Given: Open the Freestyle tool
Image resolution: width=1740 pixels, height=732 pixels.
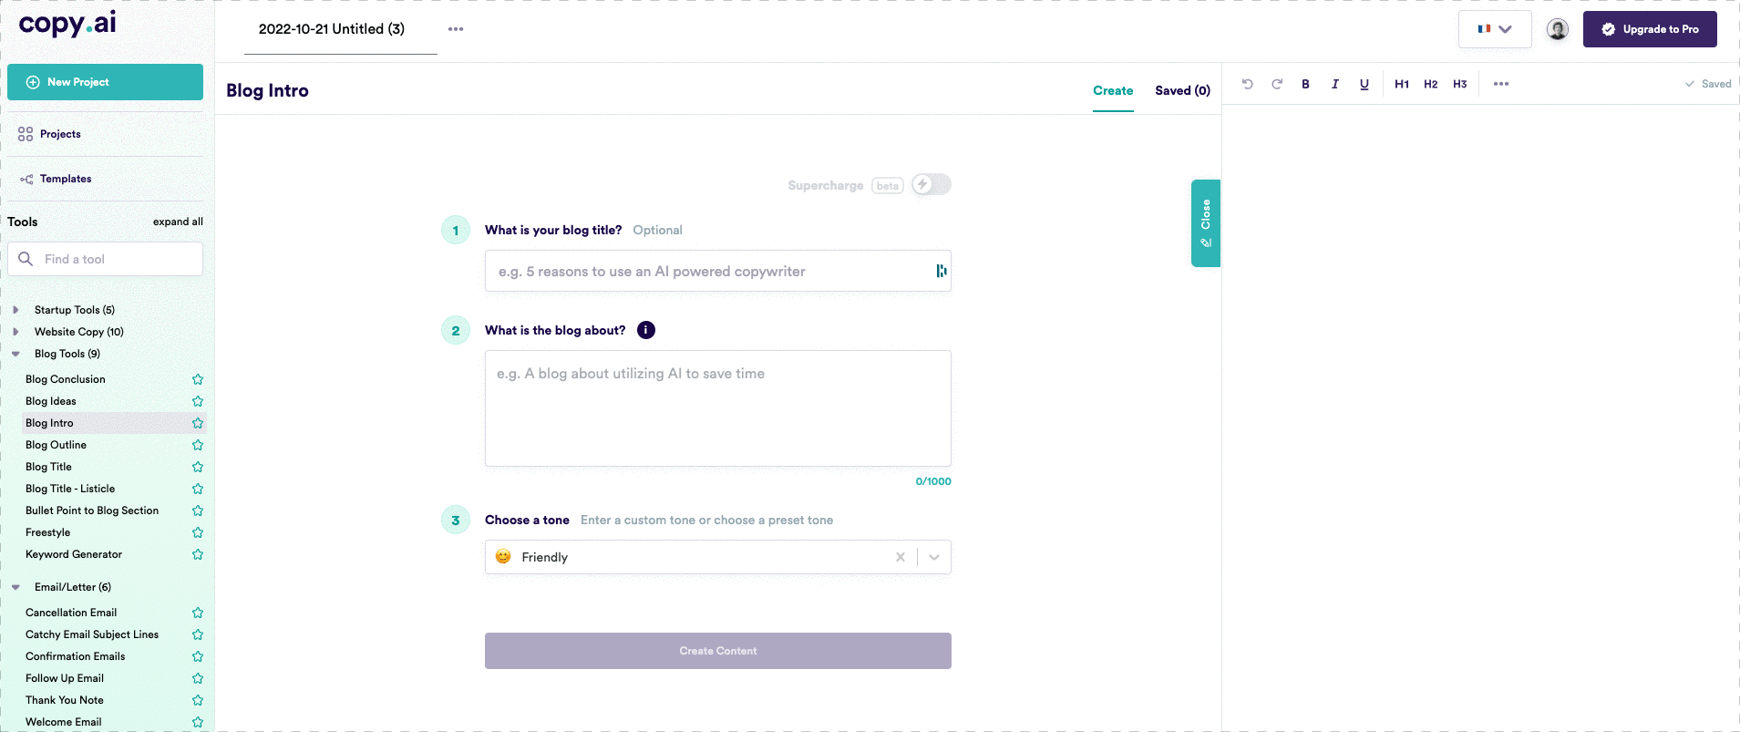Looking at the screenshot, I should click(47, 532).
